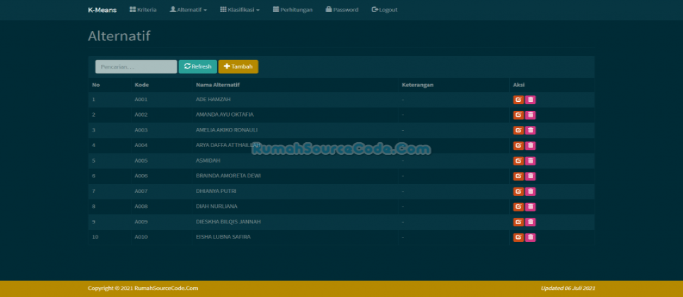Image resolution: width=683 pixels, height=297 pixels.
Task: Select code cell A001
Action: click(141, 100)
